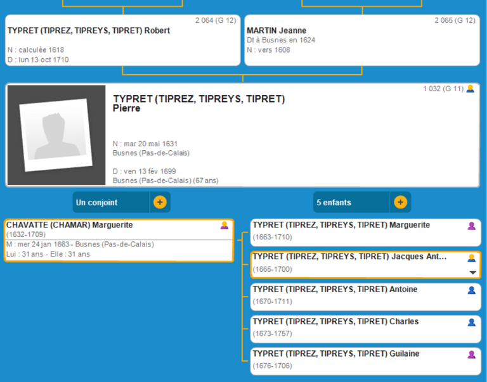Open child TYPRET Antoine (1670-1711)
487x382 pixels.
coord(335,290)
